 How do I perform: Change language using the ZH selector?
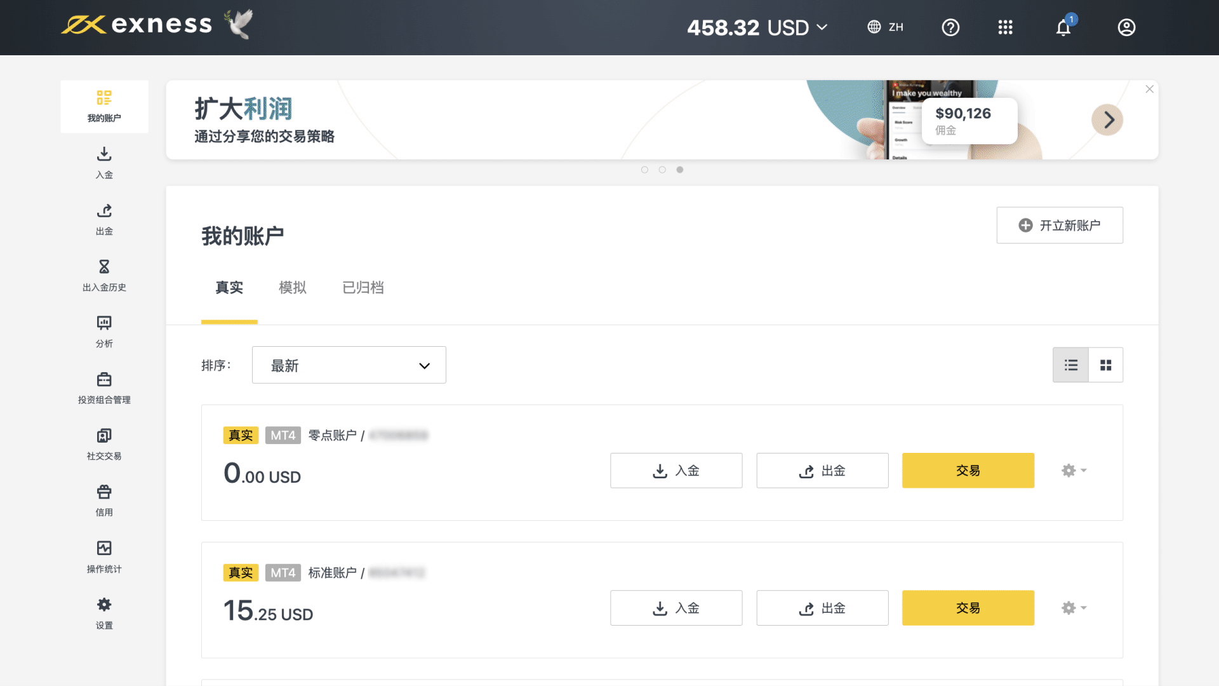(x=886, y=27)
